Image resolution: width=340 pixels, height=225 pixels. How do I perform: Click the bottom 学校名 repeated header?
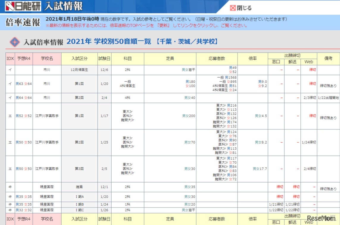pyautogui.click(x=47, y=219)
